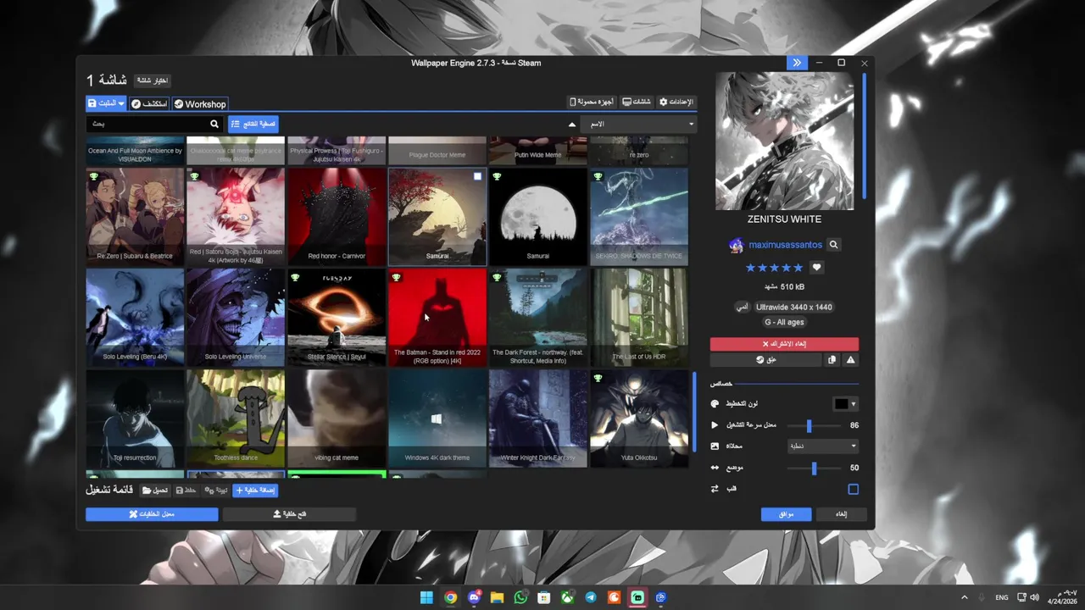The height and width of the screenshot is (610, 1085).
Task: Open Google Chrome from the taskbar
Action: click(451, 598)
